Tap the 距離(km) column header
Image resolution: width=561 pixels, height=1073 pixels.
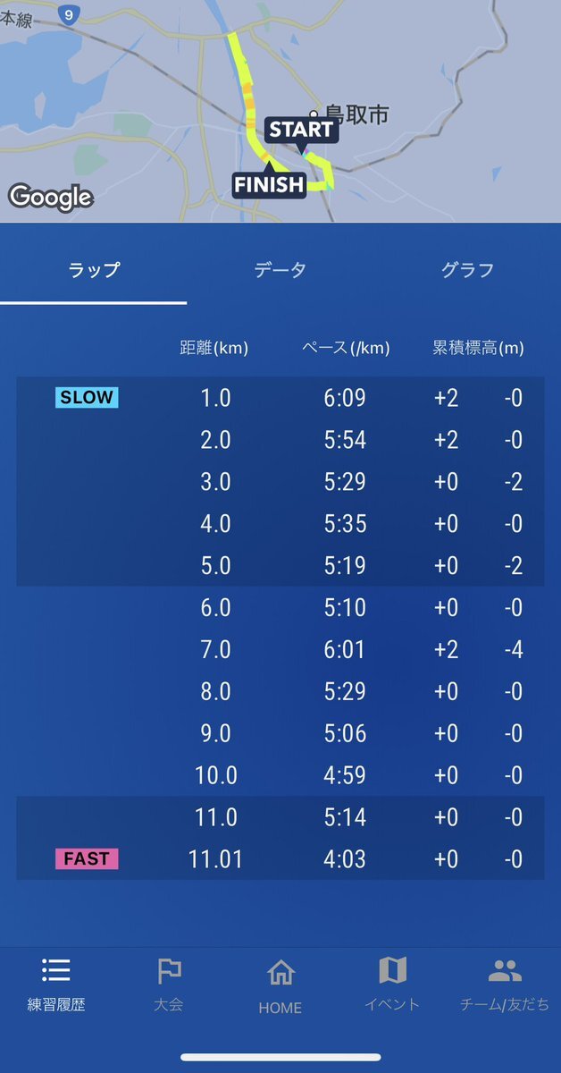click(x=214, y=348)
